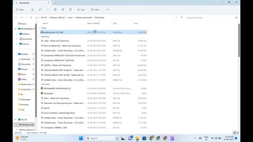
Task: Expand address bar history dropdown
Action: 176,17
